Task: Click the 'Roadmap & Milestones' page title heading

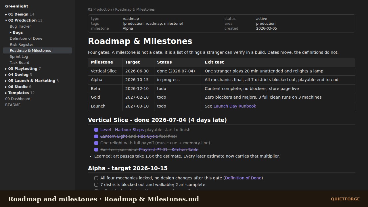Action: (x=140, y=41)
